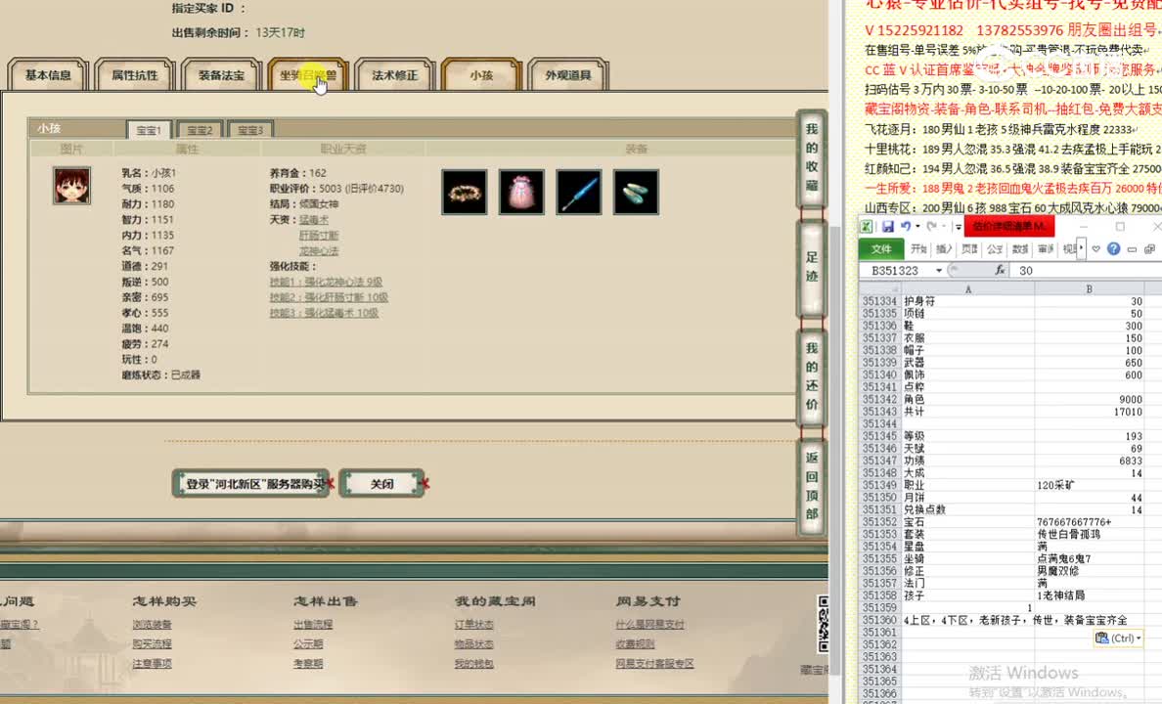Click the 关闭 button
The height and width of the screenshot is (704, 1162).
382,483
